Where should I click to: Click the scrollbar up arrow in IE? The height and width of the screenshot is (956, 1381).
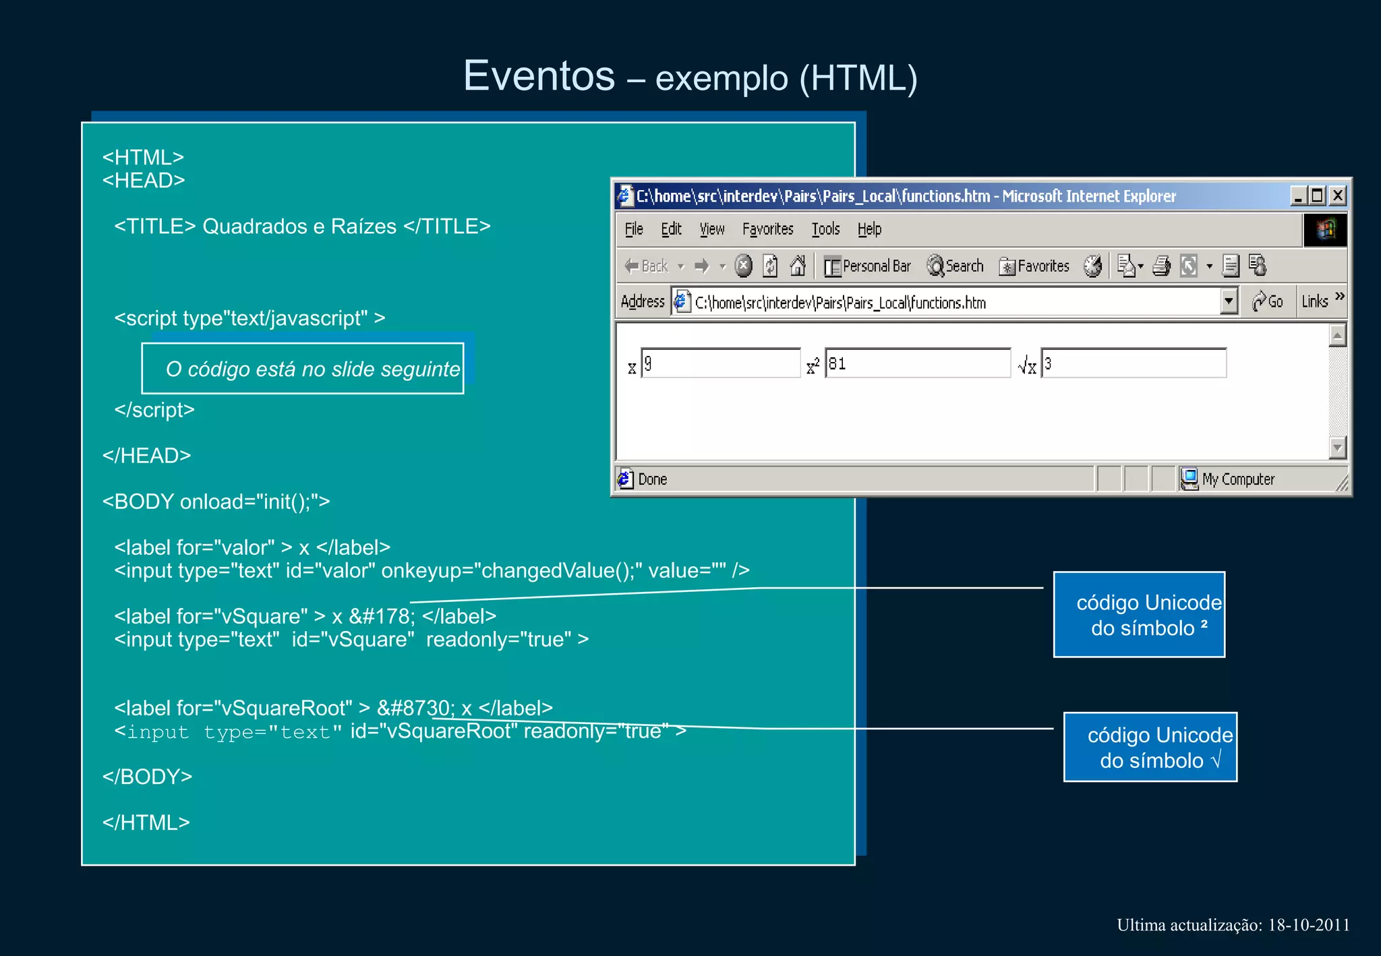(x=1337, y=336)
